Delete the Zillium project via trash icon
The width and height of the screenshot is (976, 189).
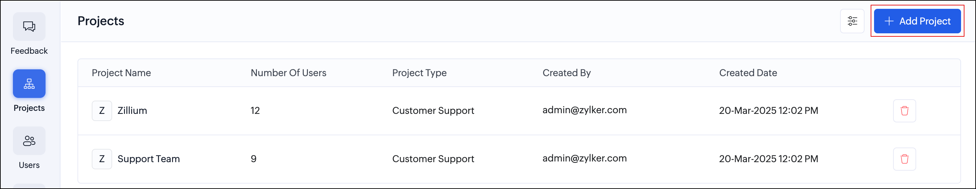[x=904, y=111]
